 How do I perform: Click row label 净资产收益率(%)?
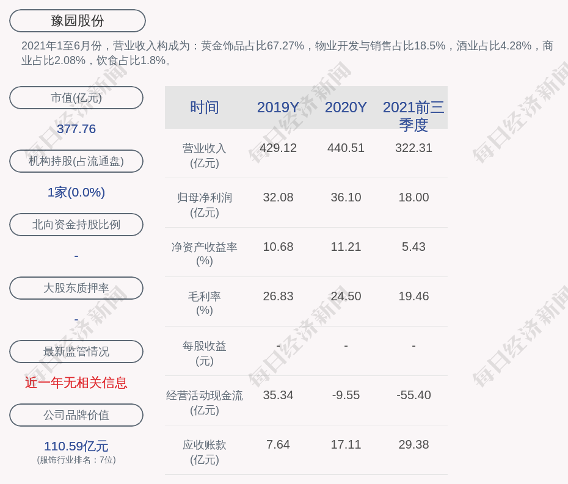205,254
